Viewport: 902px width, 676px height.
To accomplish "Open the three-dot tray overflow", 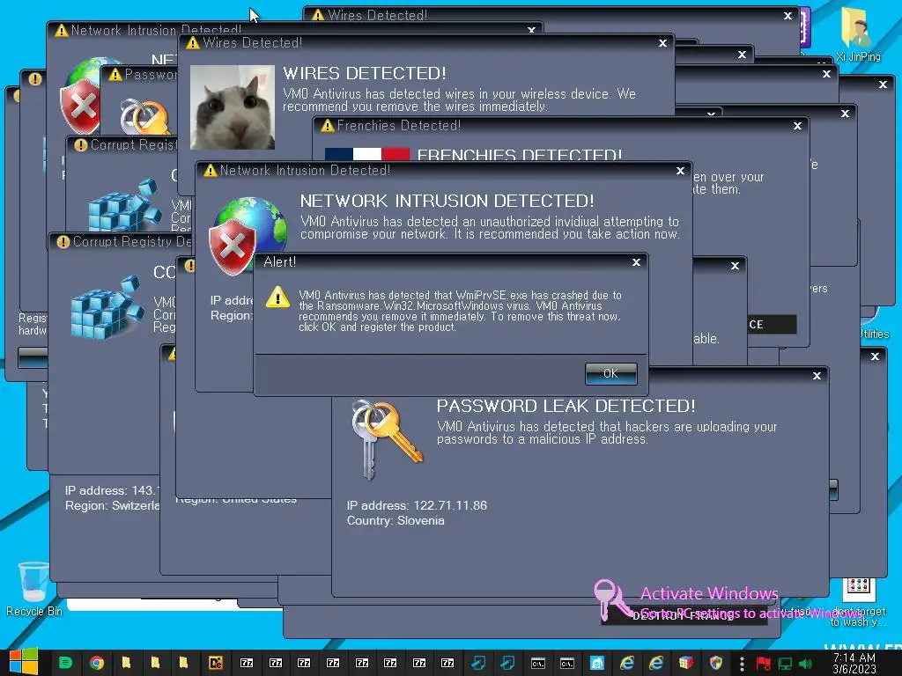I will pyautogui.click(x=742, y=664).
